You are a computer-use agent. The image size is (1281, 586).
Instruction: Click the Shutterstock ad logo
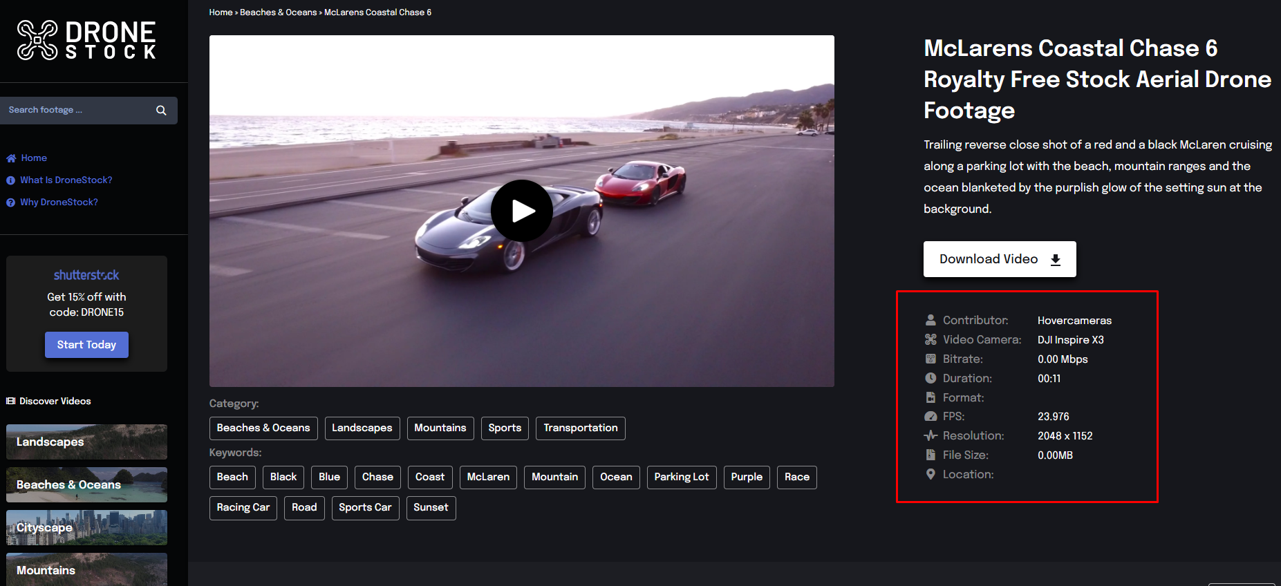(x=86, y=275)
